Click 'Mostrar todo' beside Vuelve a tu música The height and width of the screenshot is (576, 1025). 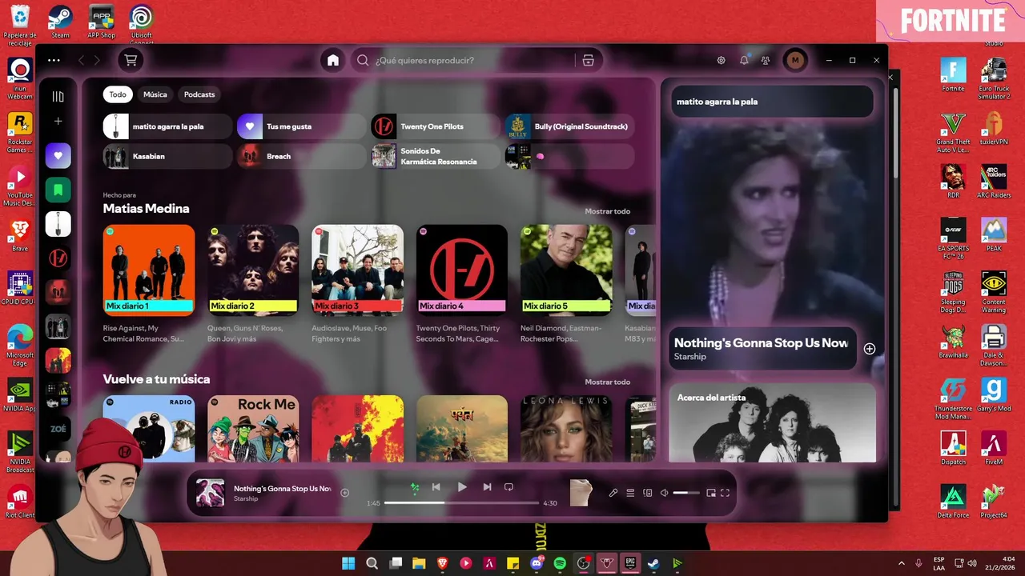[607, 382]
